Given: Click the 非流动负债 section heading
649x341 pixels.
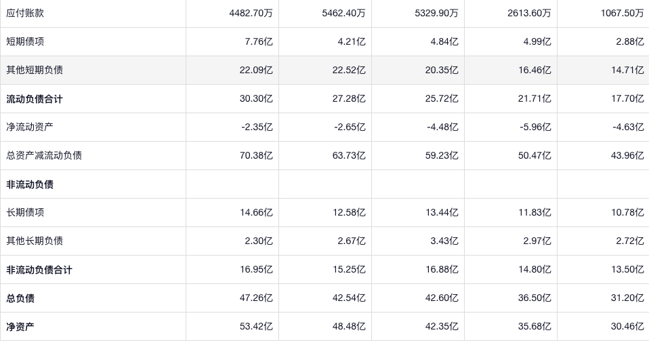Looking at the screenshot, I should click(x=30, y=184).
